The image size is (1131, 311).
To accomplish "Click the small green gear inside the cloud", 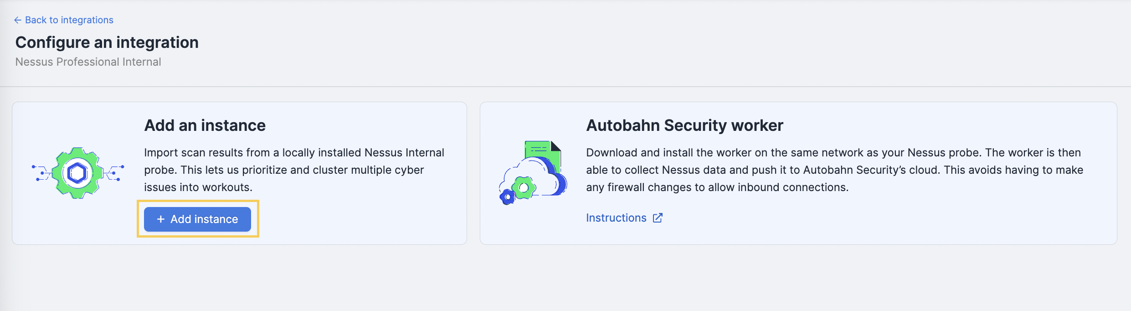I will 524,187.
